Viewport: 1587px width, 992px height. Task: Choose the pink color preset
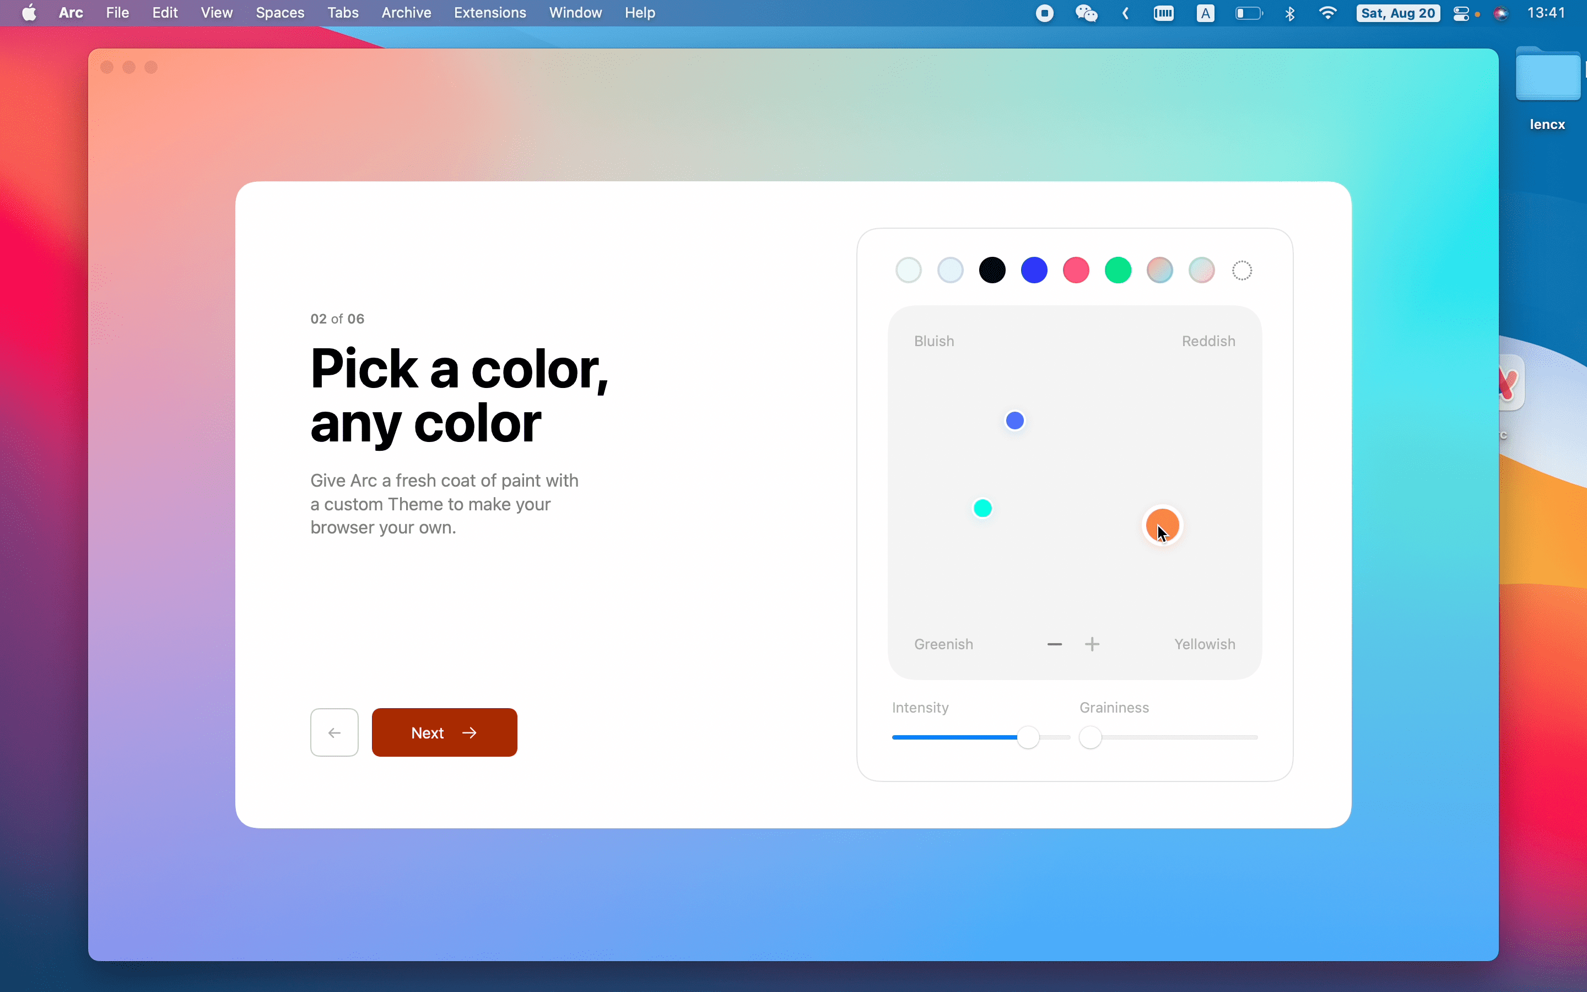click(x=1076, y=270)
